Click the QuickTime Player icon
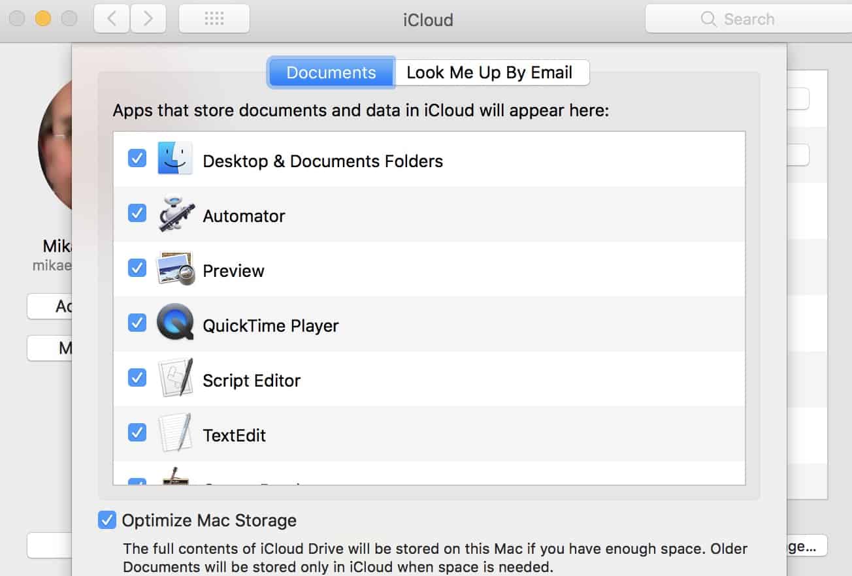Viewport: 852px width, 576px height. [x=175, y=323]
